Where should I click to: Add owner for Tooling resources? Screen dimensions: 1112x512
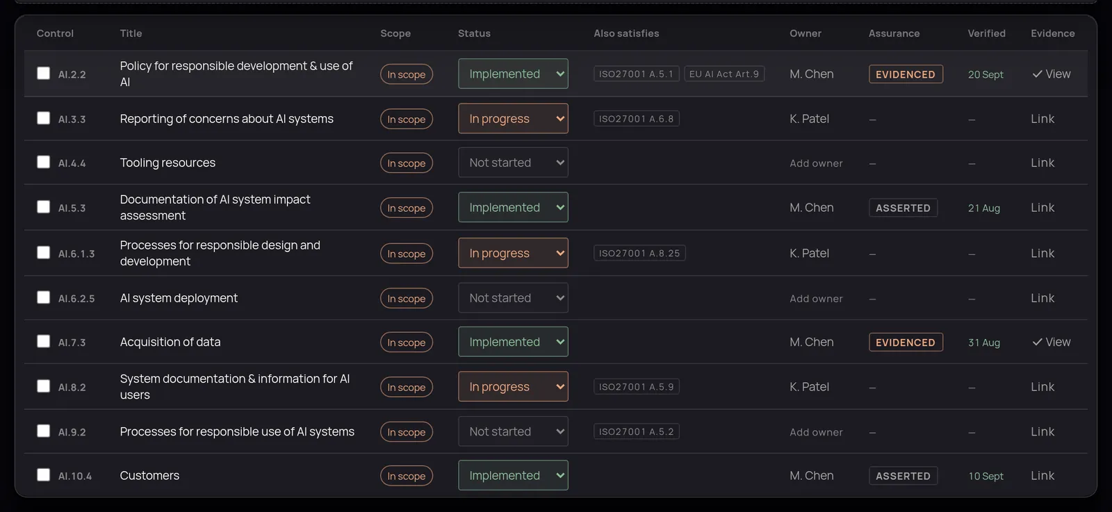coord(816,163)
